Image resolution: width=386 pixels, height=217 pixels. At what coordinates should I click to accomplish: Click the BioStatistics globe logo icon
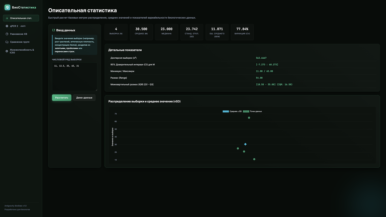point(8,8)
